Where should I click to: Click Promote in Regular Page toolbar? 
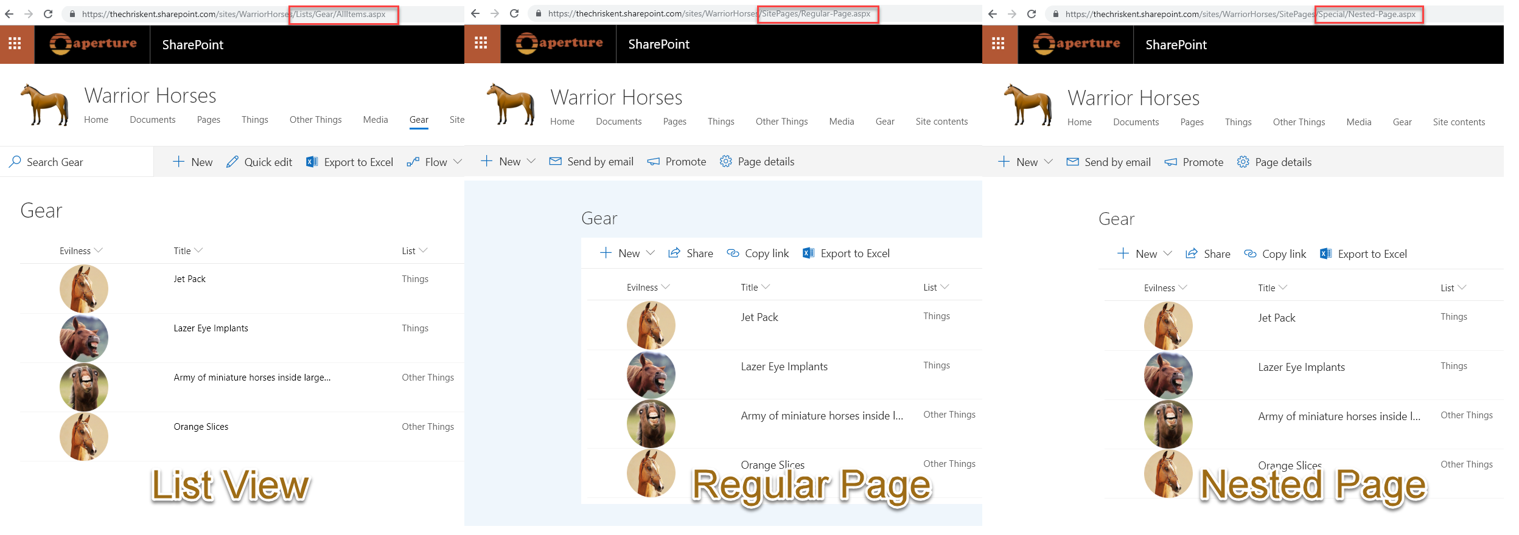tap(677, 161)
